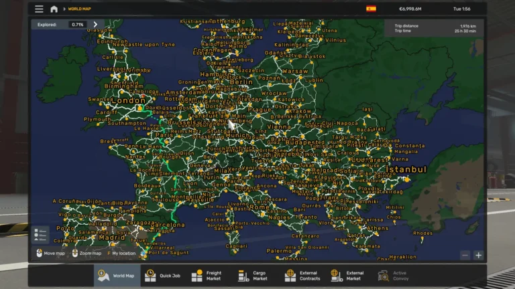Viewport: 515px width, 289px height.
Task: Open the Quick Job tab
Action: click(x=163, y=276)
